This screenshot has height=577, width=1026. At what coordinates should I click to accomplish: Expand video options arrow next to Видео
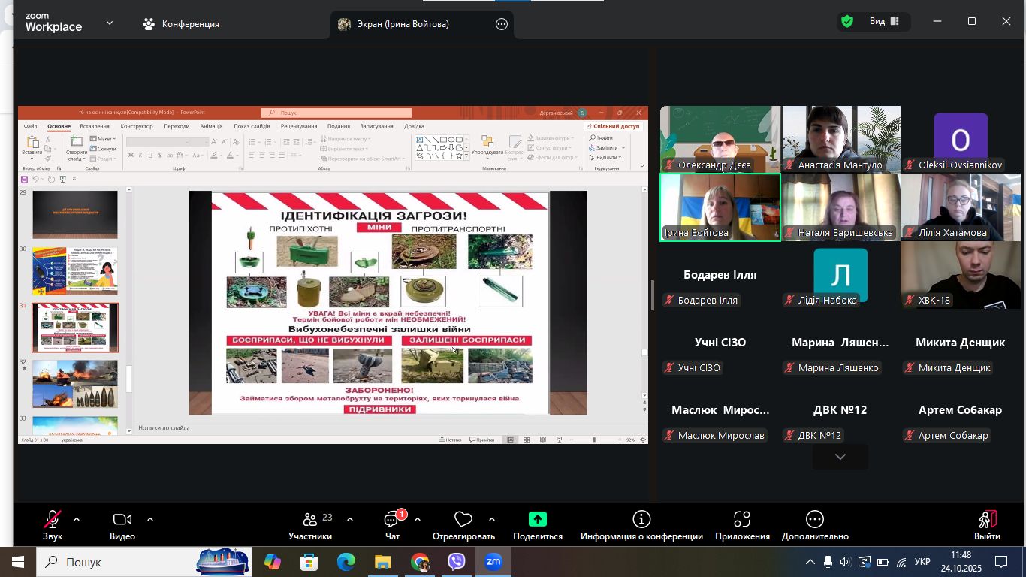pos(150,519)
